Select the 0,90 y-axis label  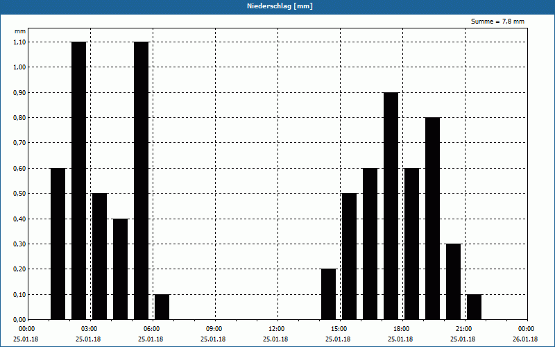pyautogui.click(x=20, y=93)
